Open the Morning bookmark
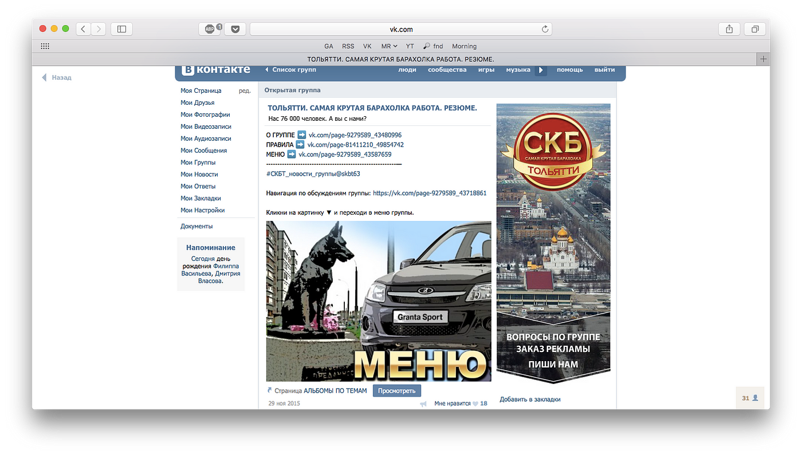The width and height of the screenshot is (802, 455). click(x=464, y=46)
